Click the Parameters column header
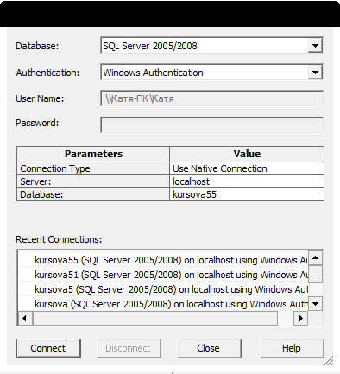 (93, 154)
